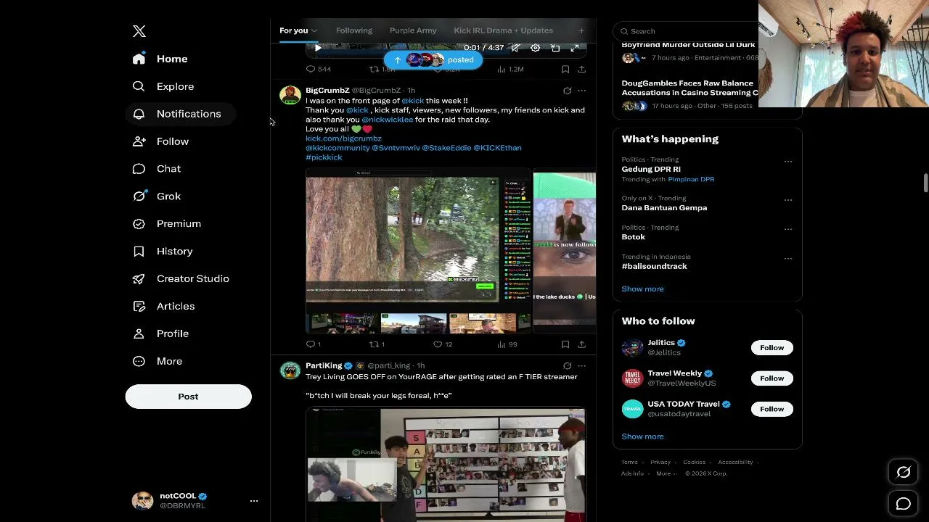Open the Home icon in the sidebar
The height and width of the screenshot is (522, 929).
(139, 59)
